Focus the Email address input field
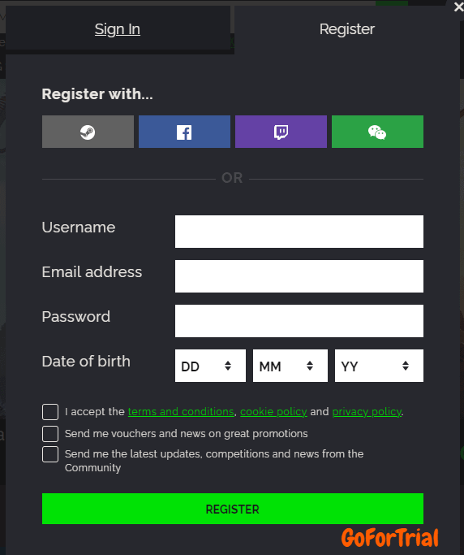The image size is (464, 555). coord(299,276)
